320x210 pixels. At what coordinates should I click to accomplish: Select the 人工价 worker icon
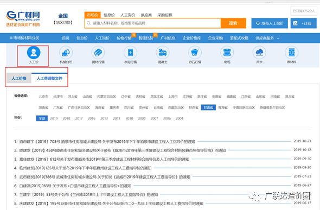[x=34, y=52]
